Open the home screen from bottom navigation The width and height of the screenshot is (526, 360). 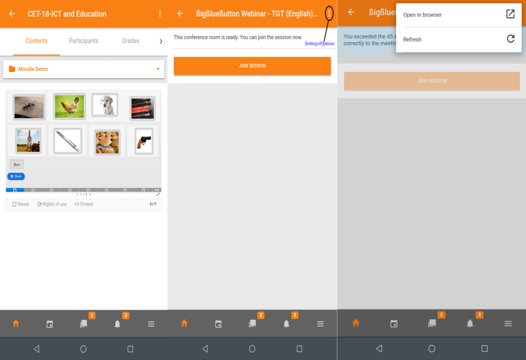[16, 323]
